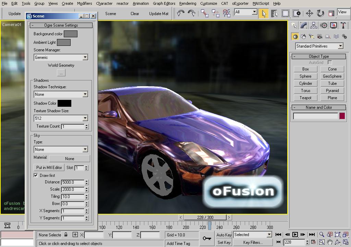Open the Standard Primitives dropdown
351x247 pixels.
tap(319, 46)
